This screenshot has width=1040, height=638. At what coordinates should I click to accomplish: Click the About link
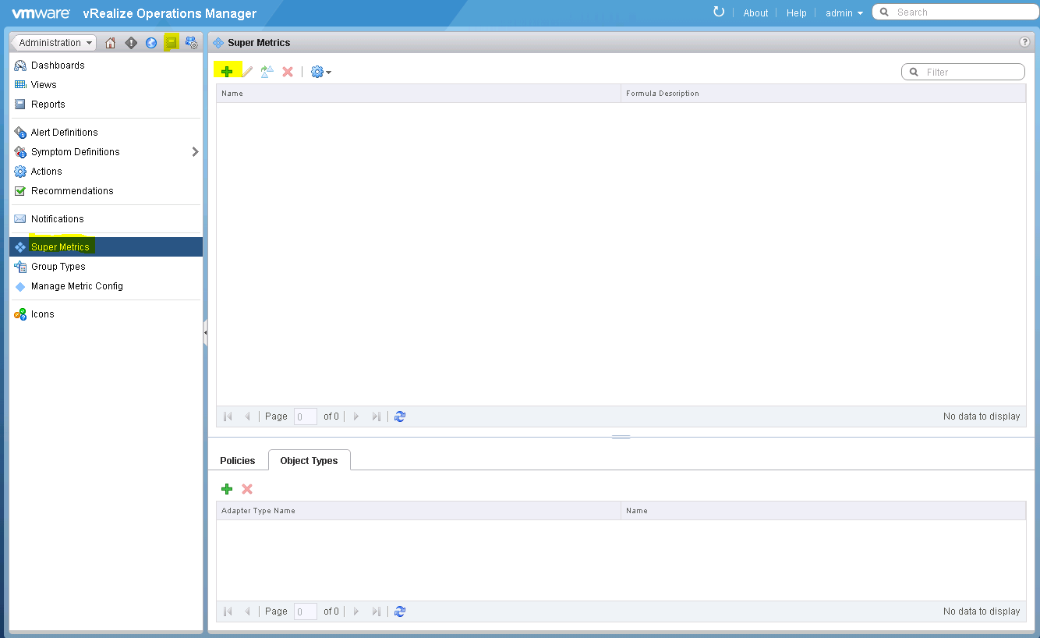[755, 12]
